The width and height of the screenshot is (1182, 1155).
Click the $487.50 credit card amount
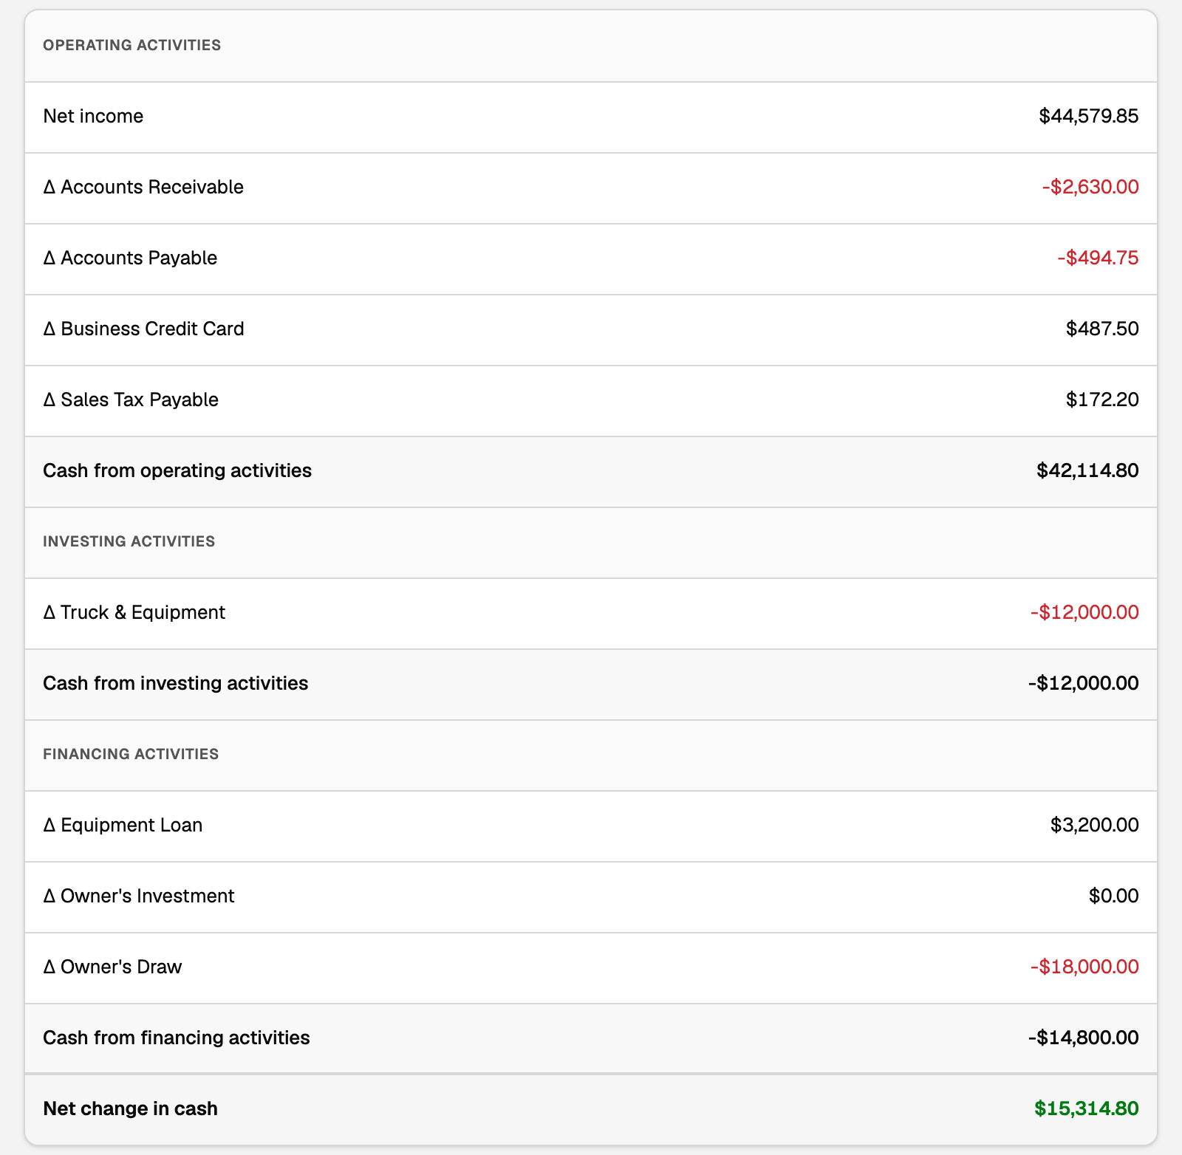click(x=1102, y=329)
